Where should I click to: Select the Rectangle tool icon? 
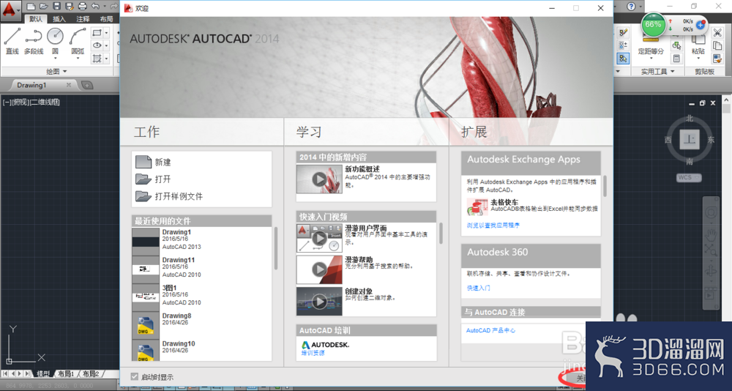[97, 33]
